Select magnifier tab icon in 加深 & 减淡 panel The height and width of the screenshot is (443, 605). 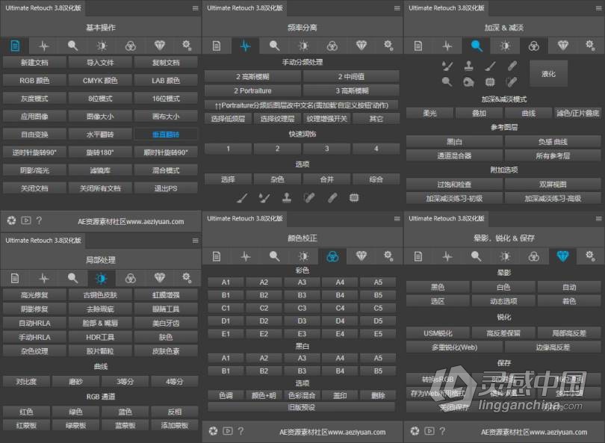477,46
